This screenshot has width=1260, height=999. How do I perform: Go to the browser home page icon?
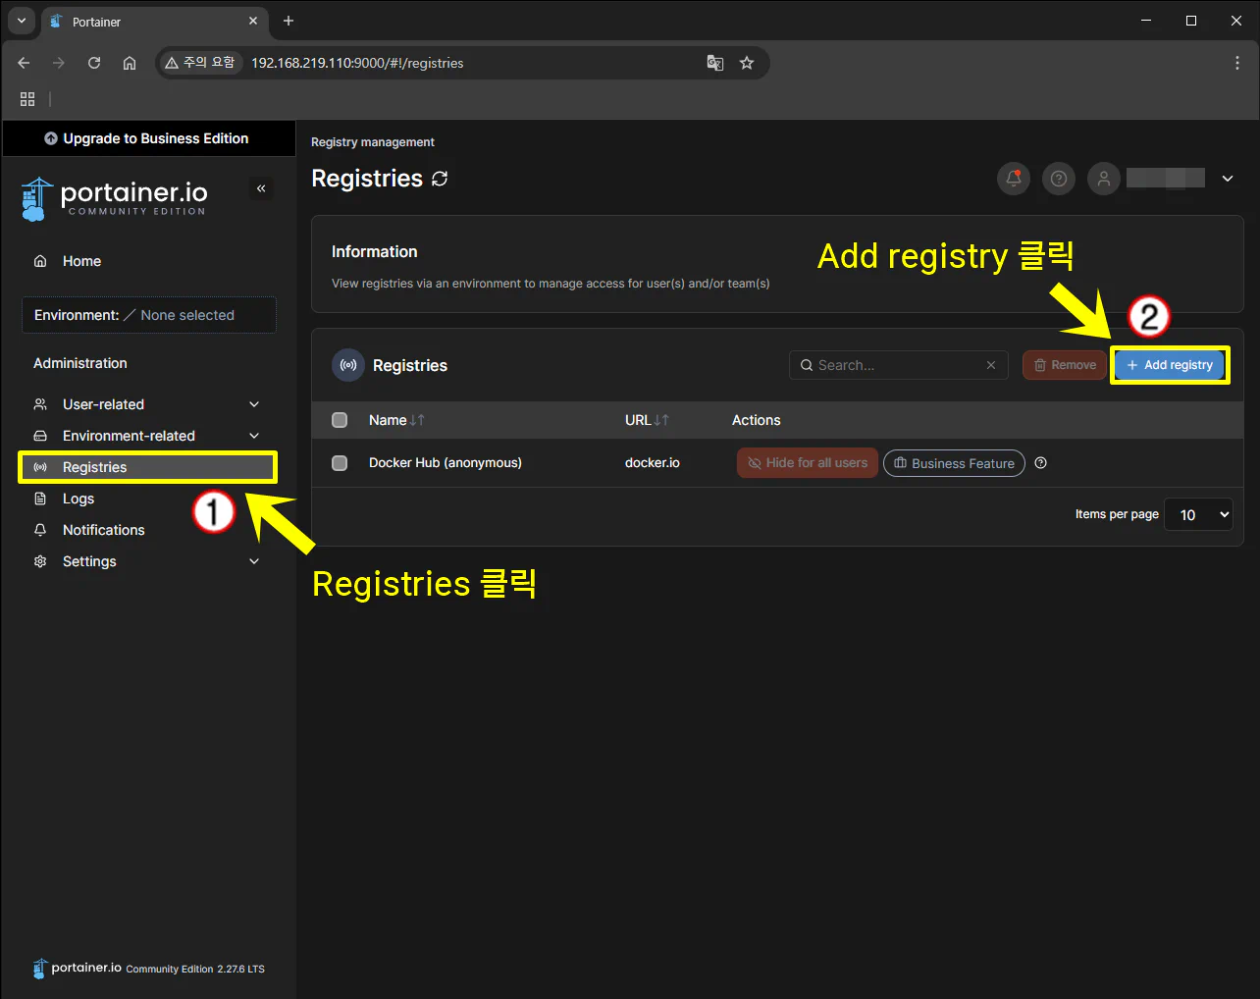(130, 63)
